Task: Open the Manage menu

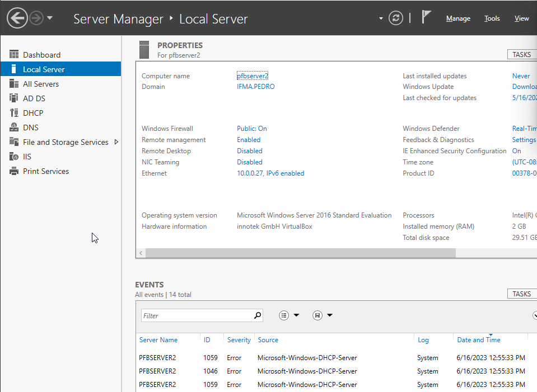Action: (458, 18)
